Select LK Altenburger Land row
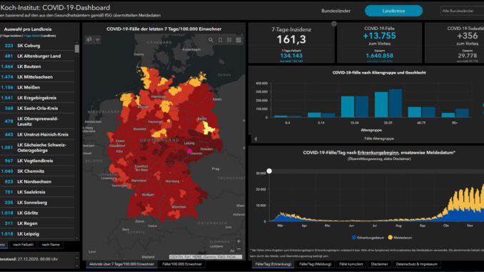Viewport: 484px width, 272px height. [37, 56]
